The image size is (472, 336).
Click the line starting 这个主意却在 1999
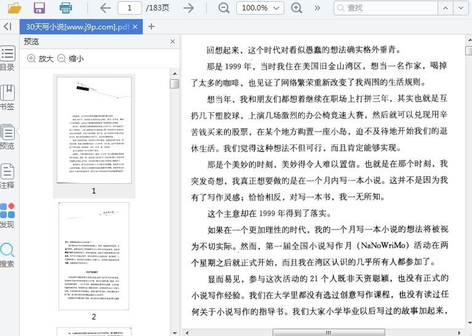tap(270, 213)
